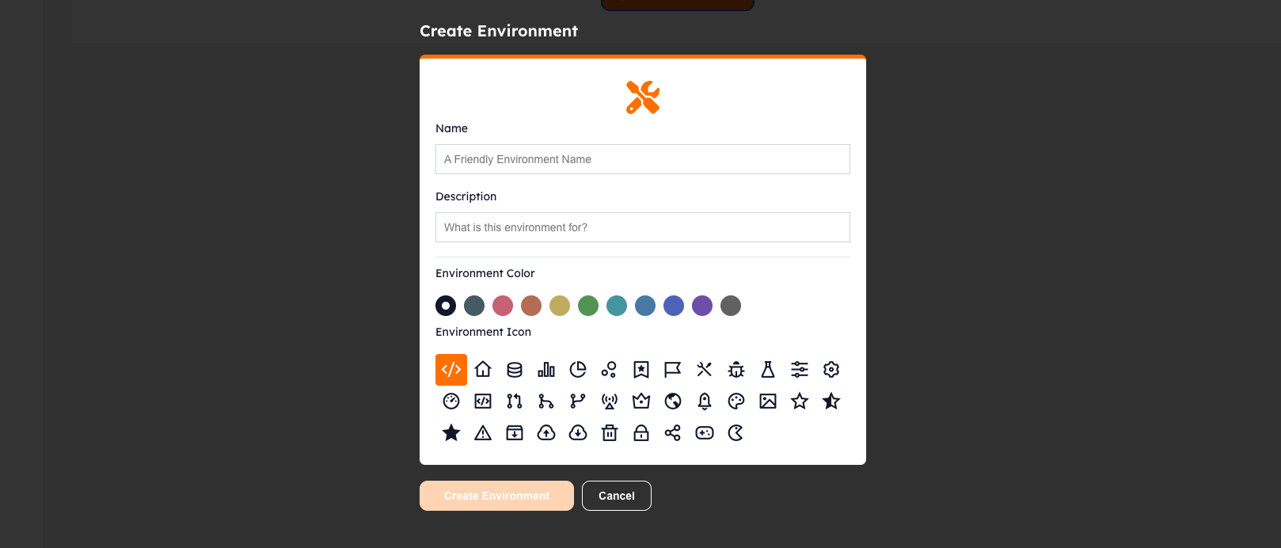This screenshot has width=1281, height=548.
Task: Select the game controller icon
Action: (x=705, y=433)
